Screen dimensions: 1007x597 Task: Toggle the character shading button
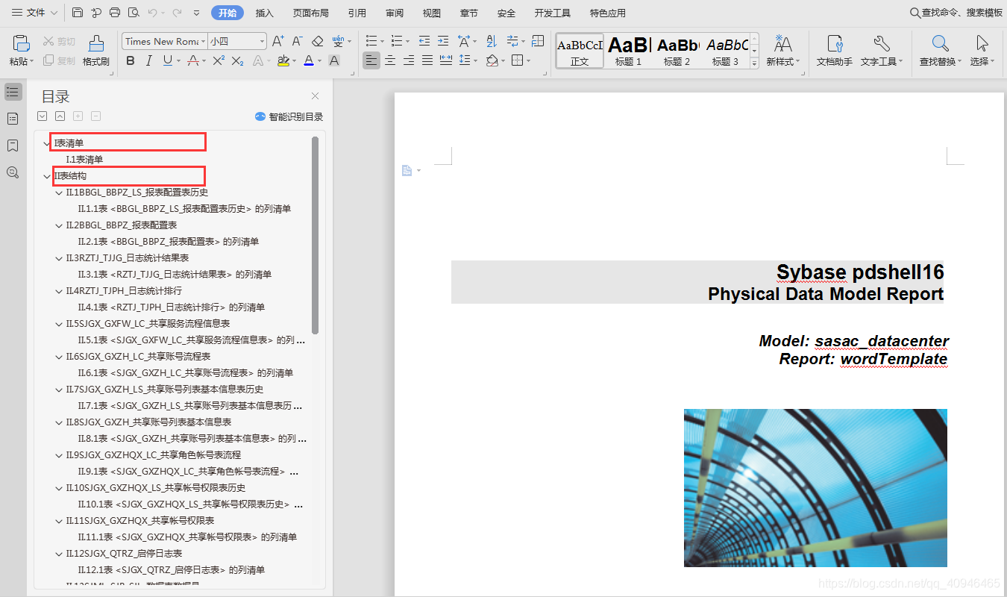[334, 60]
